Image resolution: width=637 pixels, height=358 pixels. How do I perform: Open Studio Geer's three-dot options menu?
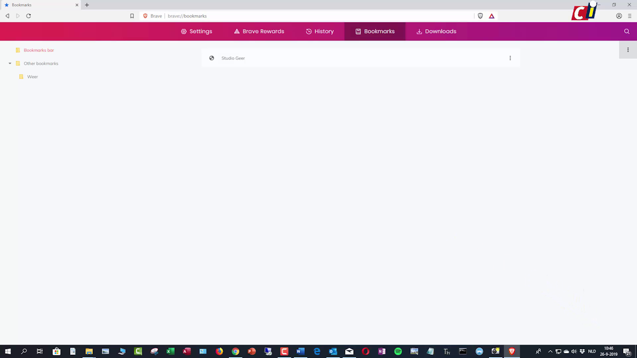(510, 58)
